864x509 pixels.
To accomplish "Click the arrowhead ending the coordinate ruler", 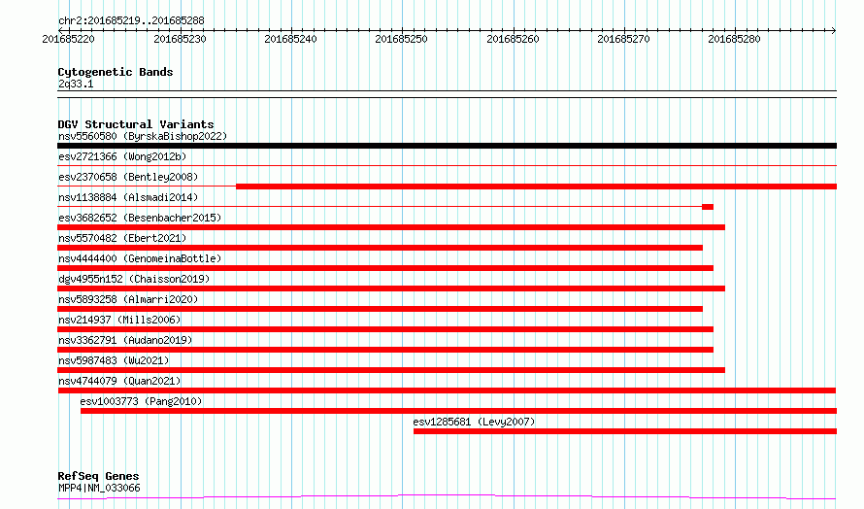I will pyautogui.click(x=834, y=30).
